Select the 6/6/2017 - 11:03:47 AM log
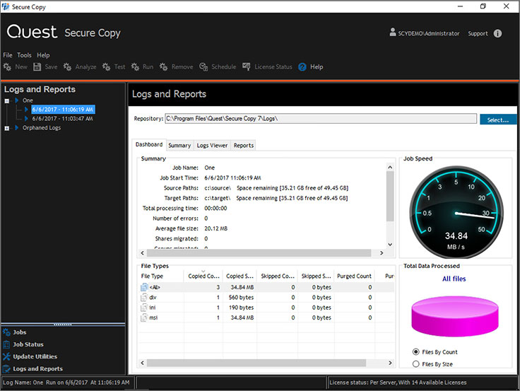This screenshot has height=391, width=520. 62,119
